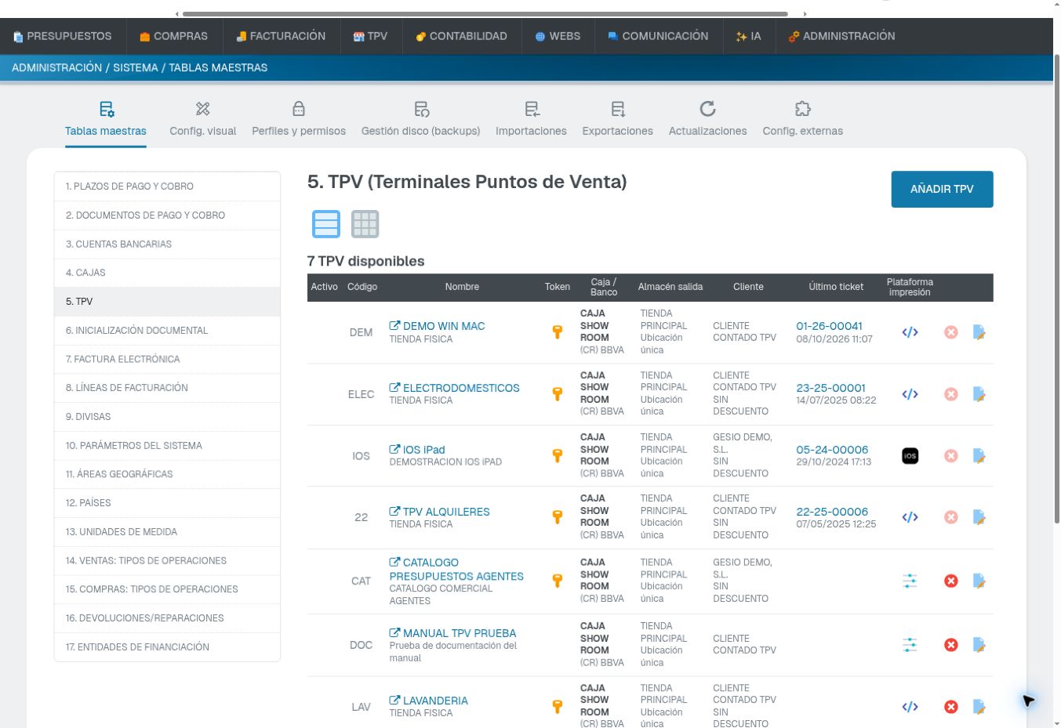
Task: Open the COMUNICACIÓN top menu
Action: [x=658, y=36]
